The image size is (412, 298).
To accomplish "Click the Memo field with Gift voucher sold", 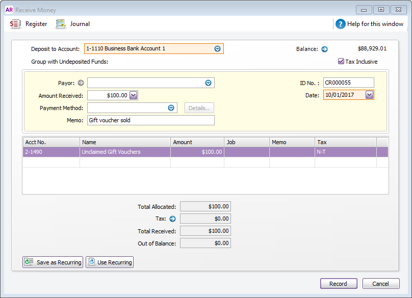I will pyautogui.click(x=150, y=120).
